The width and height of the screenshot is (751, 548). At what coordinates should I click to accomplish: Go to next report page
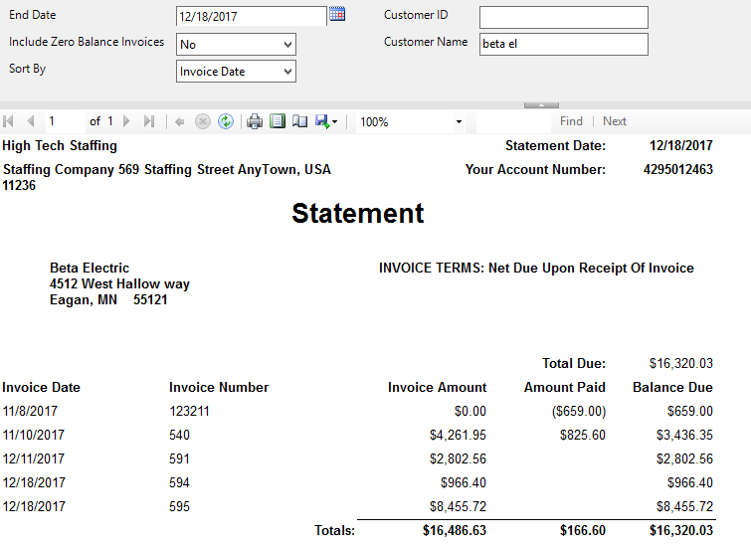126,121
